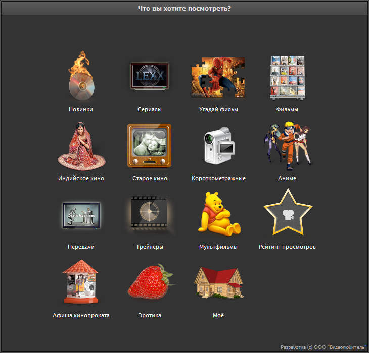The height and width of the screenshot is (353, 369).
Task: Click the Фильмы text label
Action: 287,109
